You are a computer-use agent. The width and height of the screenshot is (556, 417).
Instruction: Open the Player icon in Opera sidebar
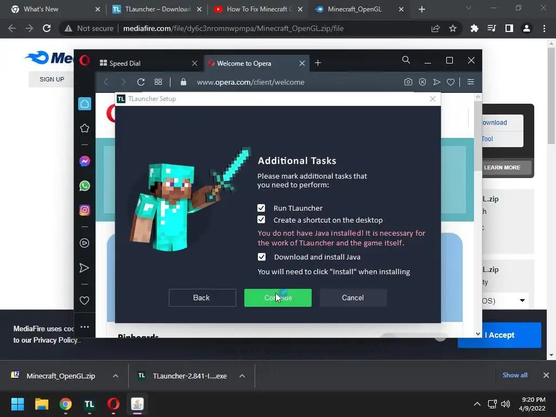pyautogui.click(x=84, y=243)
